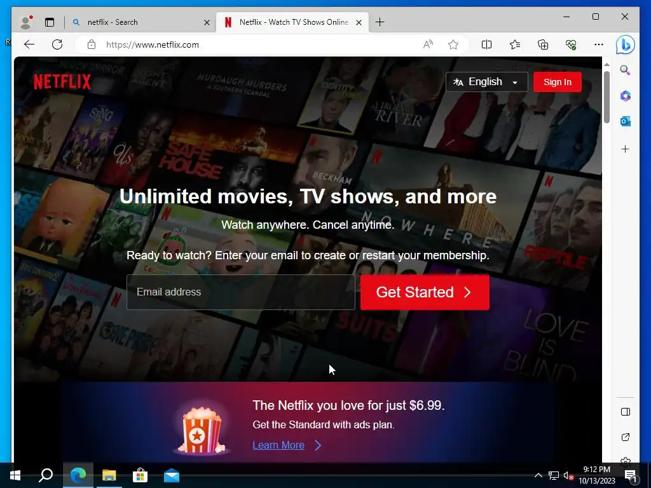Open the network tray icon
The height and width of the screenshot is (488, 651).
(x=554, y=475)
